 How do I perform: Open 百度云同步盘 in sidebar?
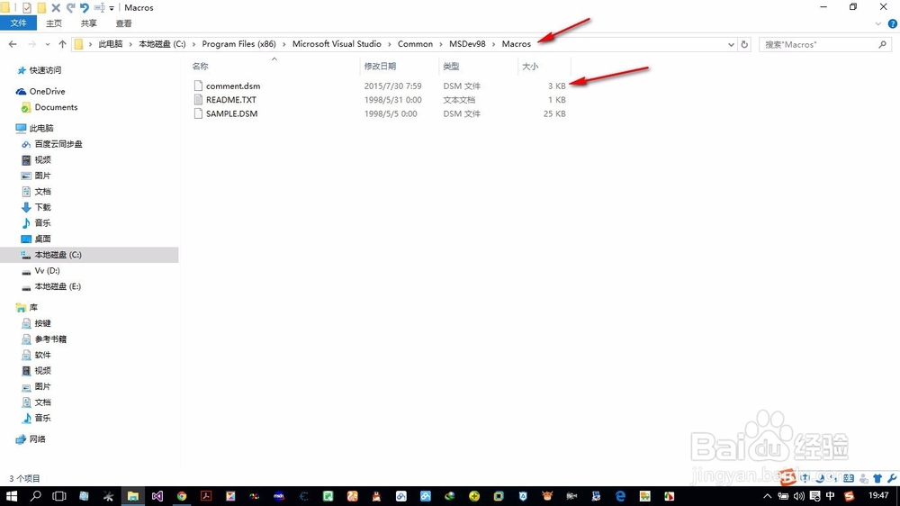tap(58, 144)
